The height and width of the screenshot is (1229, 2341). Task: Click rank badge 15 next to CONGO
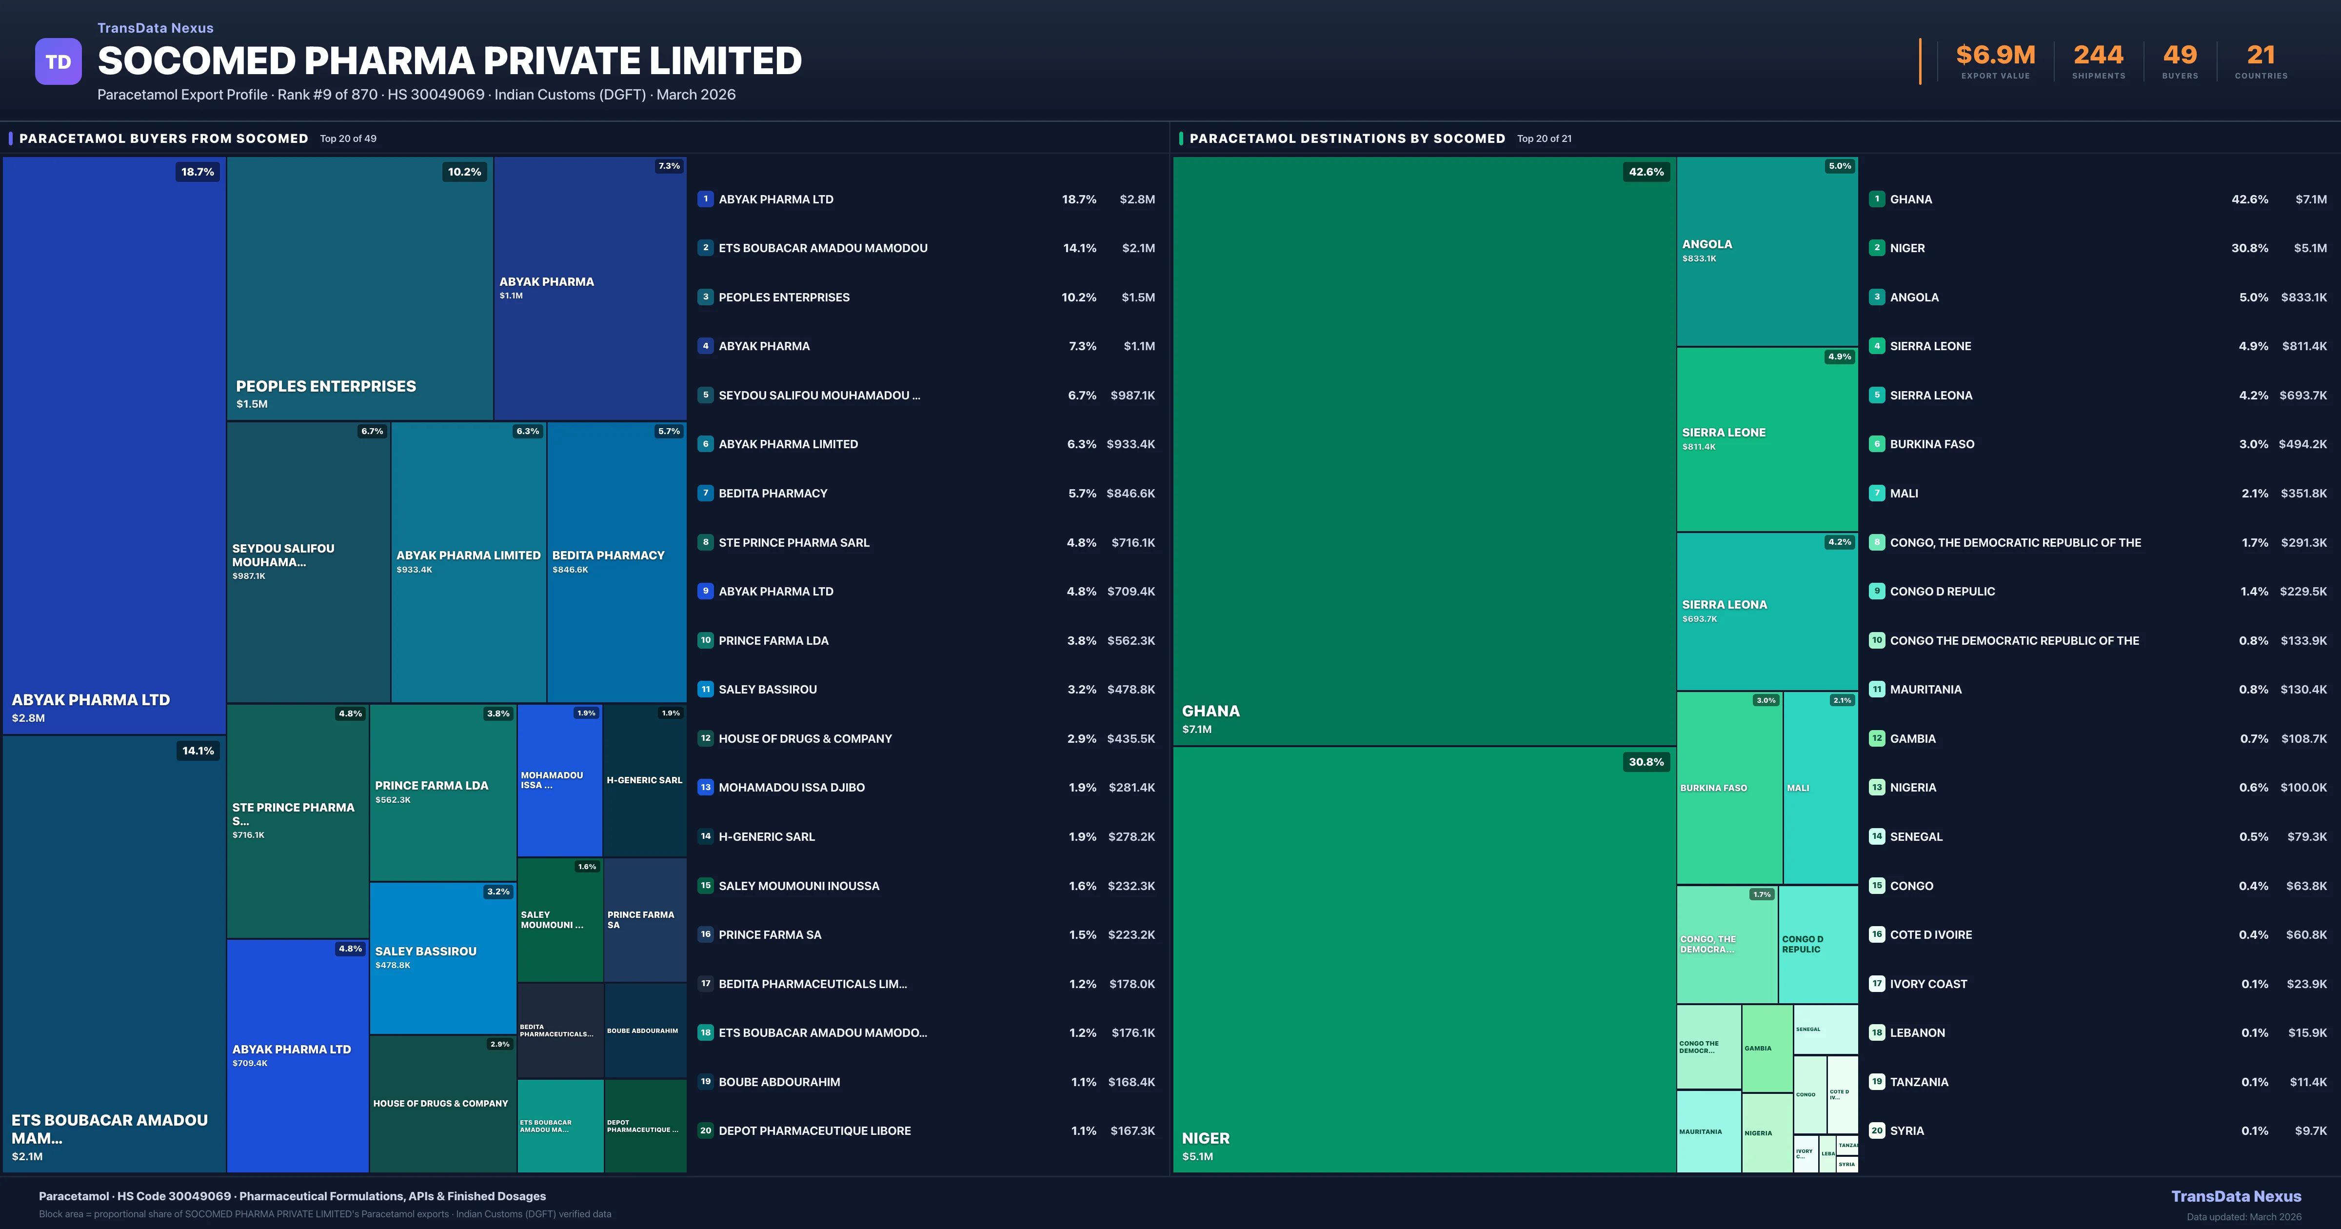[1877, 885]
